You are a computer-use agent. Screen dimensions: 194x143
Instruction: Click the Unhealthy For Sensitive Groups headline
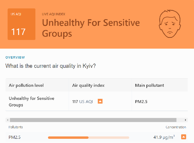click(91, 28)
